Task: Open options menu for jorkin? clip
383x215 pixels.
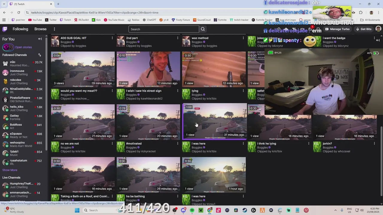Action: coord(374,144)
